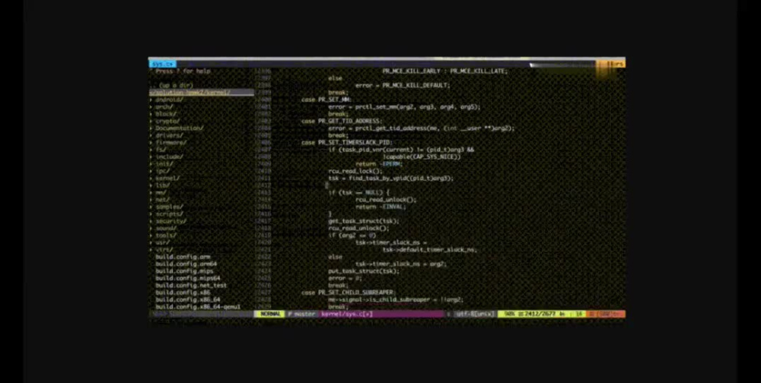Place cursor on 'rcu_read_lock();' line
The width and height of the screenshot is (761, 383).
pos(355,171)
